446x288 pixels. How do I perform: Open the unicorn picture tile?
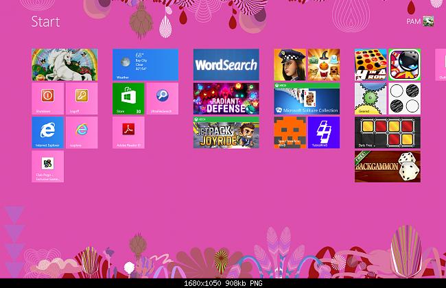(65, 65)
